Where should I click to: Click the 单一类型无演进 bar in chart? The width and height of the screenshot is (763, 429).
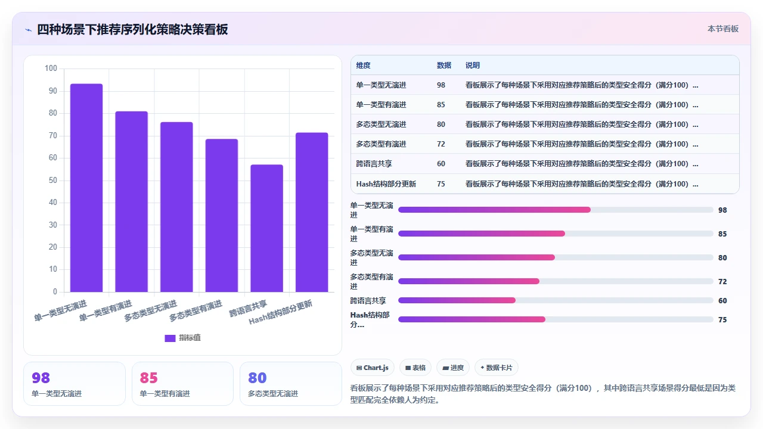click(86, 188)
